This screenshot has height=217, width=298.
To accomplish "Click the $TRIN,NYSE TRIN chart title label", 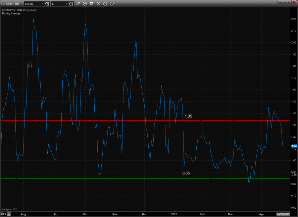I will (19, 10).
